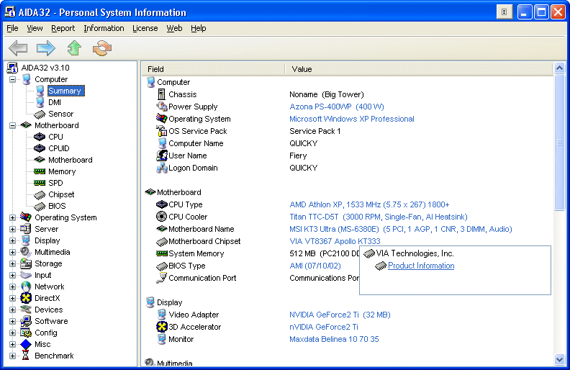Image resolution: width=570 pixels, height=370 pixels.
Task: Expand the Server tree node
Action: point(12,230)
